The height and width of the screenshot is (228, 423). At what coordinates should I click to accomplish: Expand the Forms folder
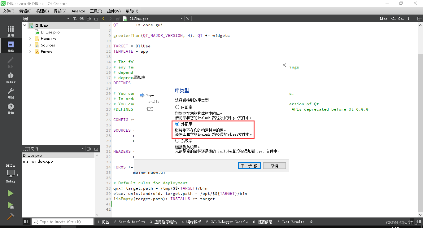[30, 52]
